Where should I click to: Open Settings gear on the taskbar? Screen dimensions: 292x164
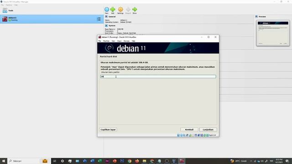63,161
